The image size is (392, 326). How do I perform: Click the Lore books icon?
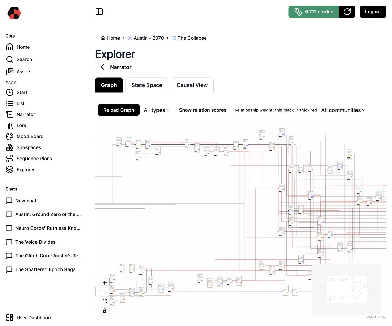(x=10, y=125)
